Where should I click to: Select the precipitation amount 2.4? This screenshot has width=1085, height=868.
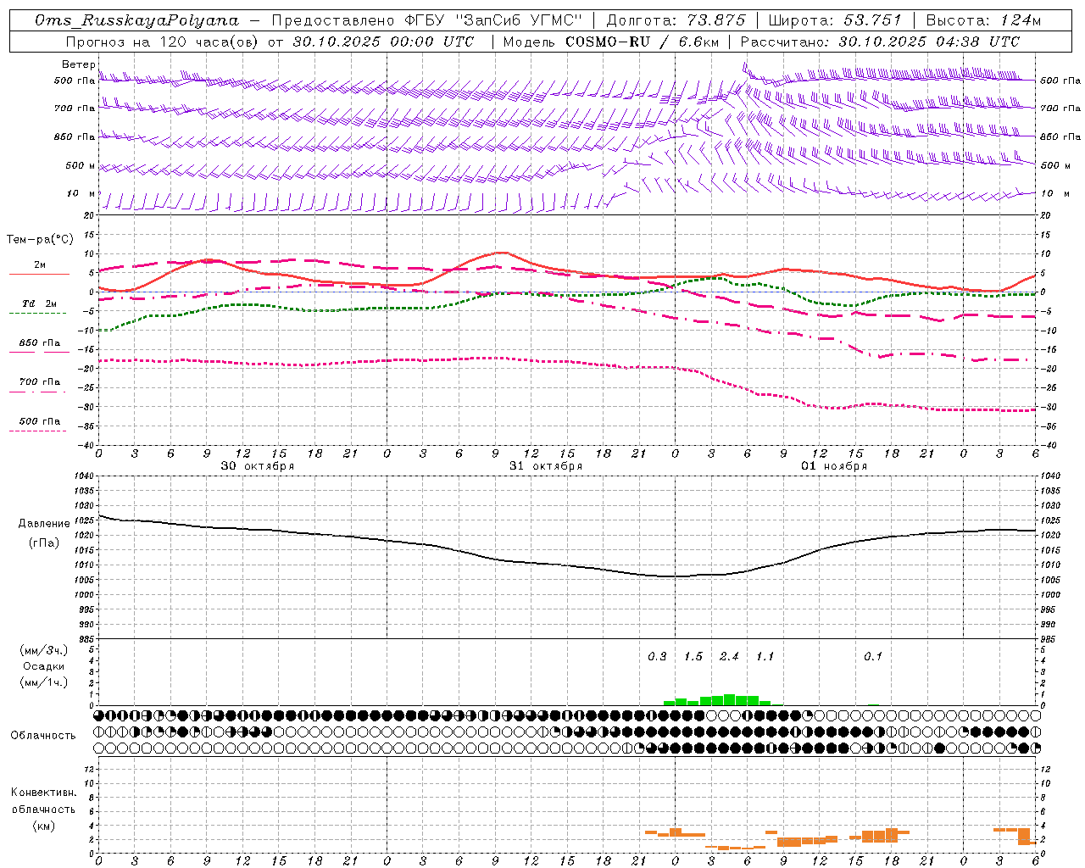coord(729,657)
